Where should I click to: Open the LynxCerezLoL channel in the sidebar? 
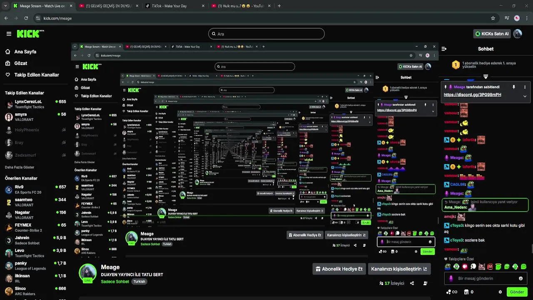pyautogui.click(x=35, y=104)
